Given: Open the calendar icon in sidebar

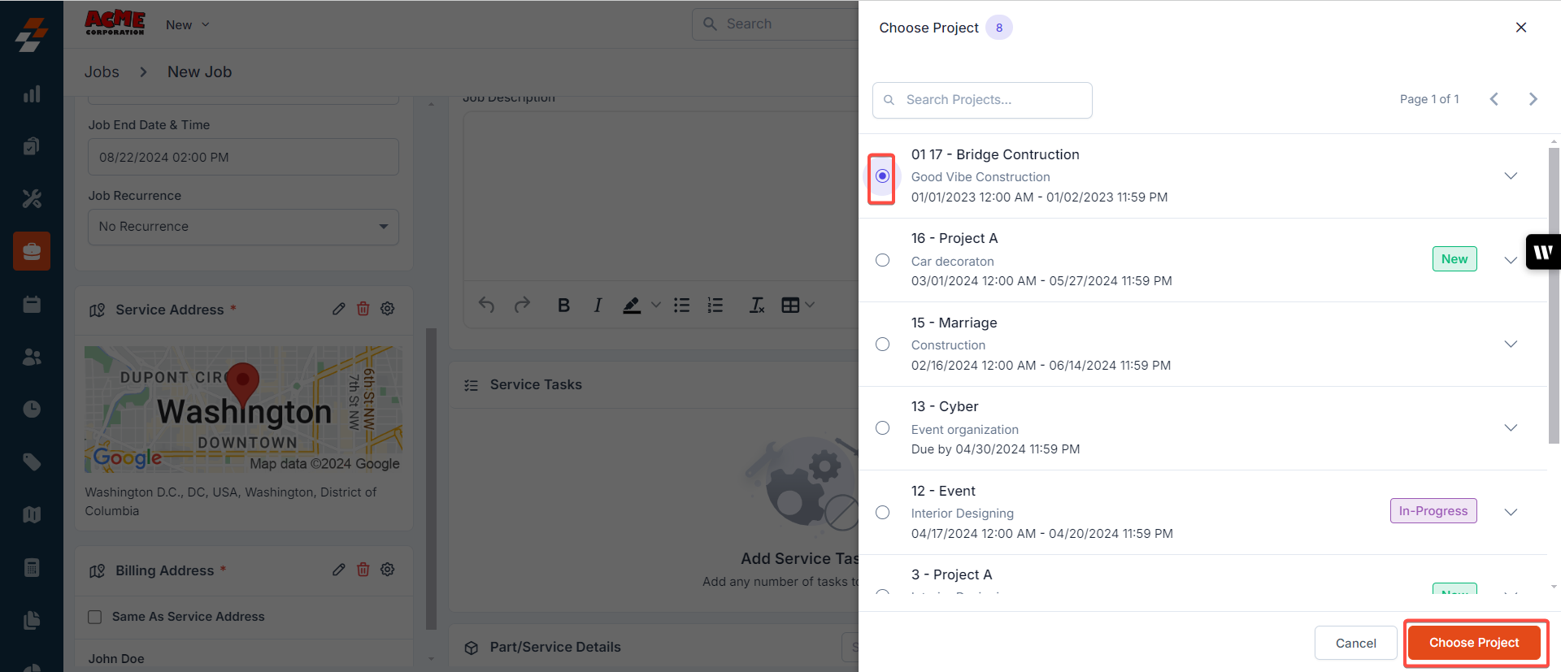Looking at the screenshot, I should tap(32, 305).
